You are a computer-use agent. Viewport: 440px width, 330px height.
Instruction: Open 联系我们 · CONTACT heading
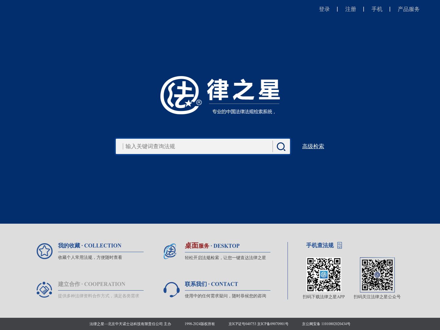click(x=211, y=284)
